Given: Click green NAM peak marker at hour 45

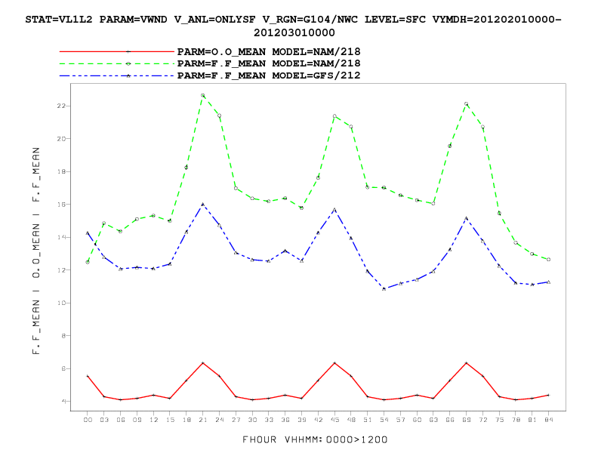Looking at the screenshot, I should pos(334,116).
